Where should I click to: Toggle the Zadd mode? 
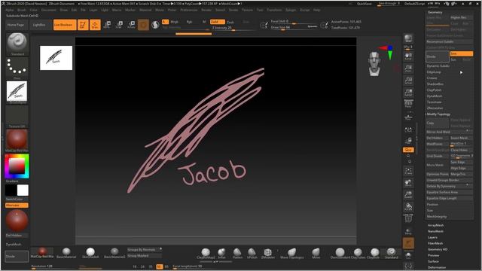point(218,22)
